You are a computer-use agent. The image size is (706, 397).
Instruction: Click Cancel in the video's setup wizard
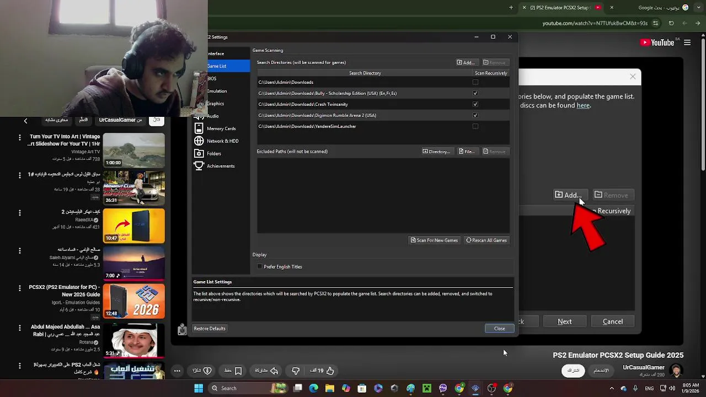[x=612, y=321]
